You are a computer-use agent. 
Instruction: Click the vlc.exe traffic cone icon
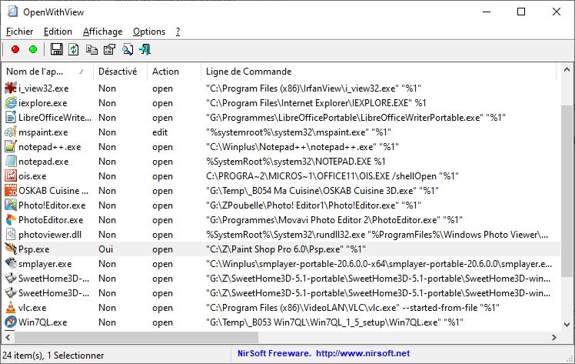click(x=11, y=308)
